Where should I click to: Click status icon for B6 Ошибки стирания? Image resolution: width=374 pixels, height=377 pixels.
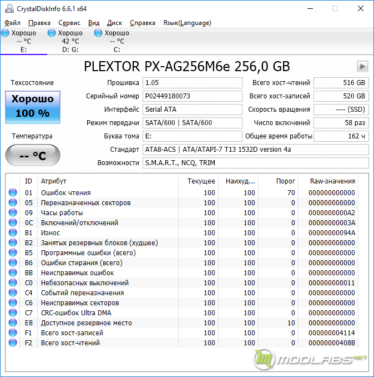13,263
